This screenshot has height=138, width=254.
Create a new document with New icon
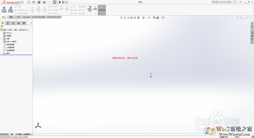29,2
